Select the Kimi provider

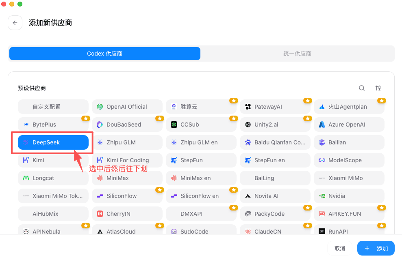(53, 160)
